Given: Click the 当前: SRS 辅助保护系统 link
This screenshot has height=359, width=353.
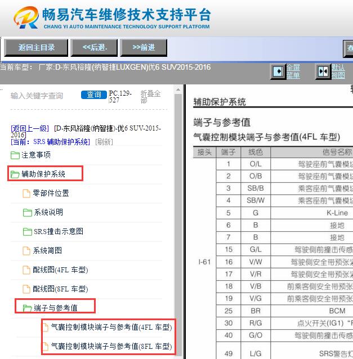Looking at the screenshot, I should point(51,142).
